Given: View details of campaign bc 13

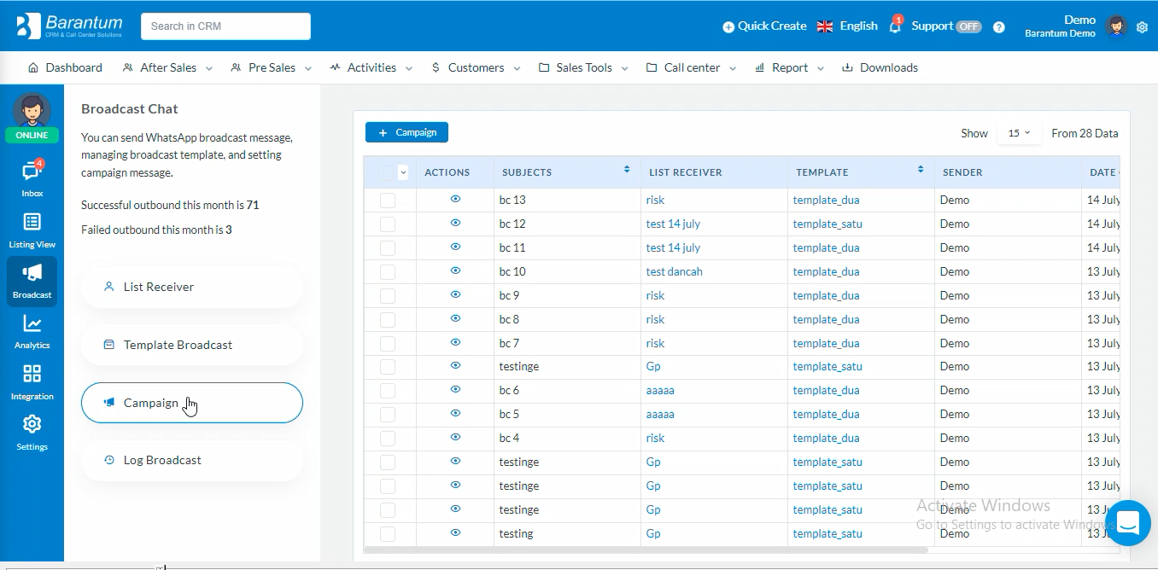Looking at the screenshot, I should pos(455,199).
